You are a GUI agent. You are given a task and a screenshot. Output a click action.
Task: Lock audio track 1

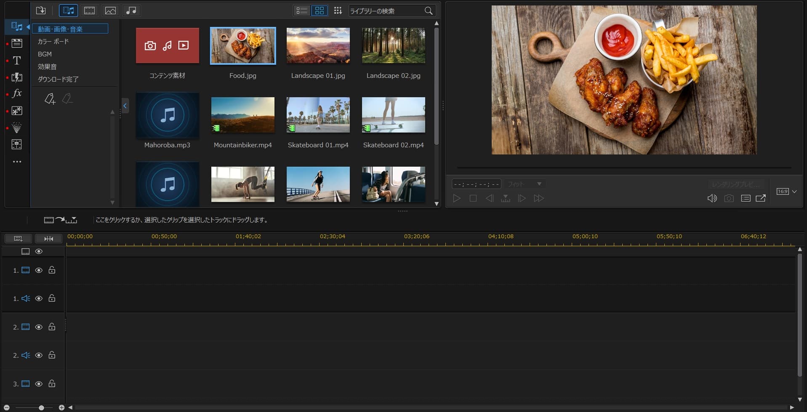click(x=52, y=298)
